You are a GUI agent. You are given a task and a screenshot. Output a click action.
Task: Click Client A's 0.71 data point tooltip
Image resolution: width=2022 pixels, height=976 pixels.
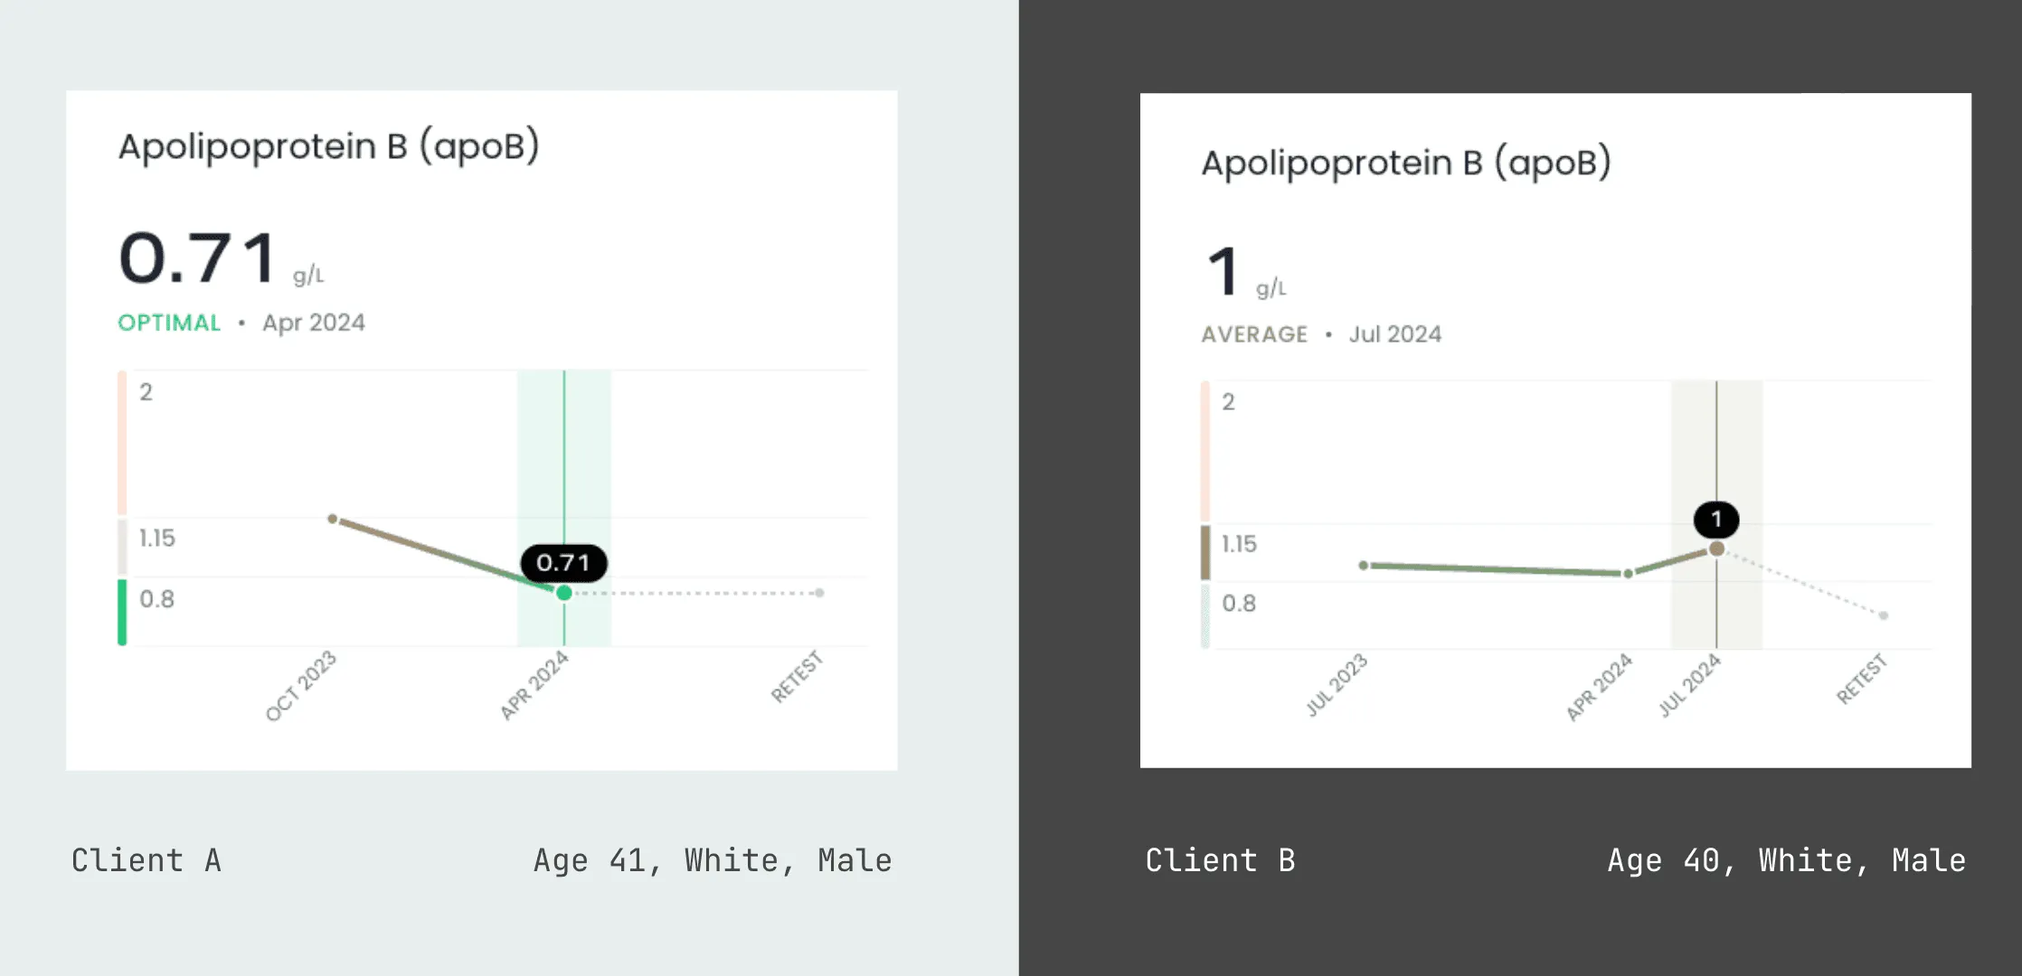coord(563,563)
